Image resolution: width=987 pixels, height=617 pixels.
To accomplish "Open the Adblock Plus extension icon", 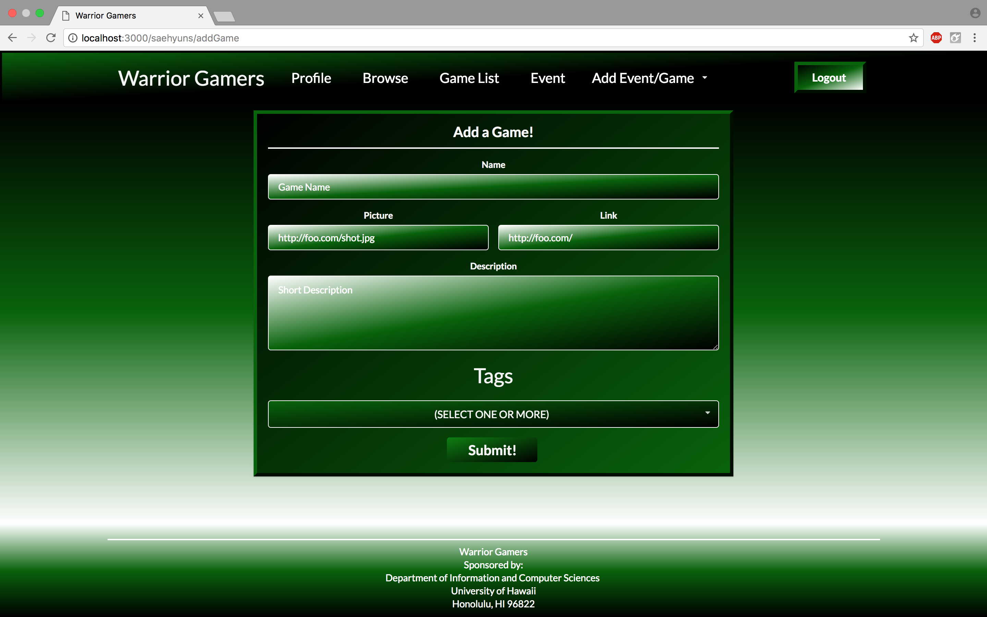I will pyautogui.click(x=936, y=38).
